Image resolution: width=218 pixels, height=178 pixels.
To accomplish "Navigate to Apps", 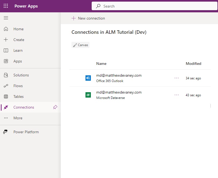I will coord(30,61).
